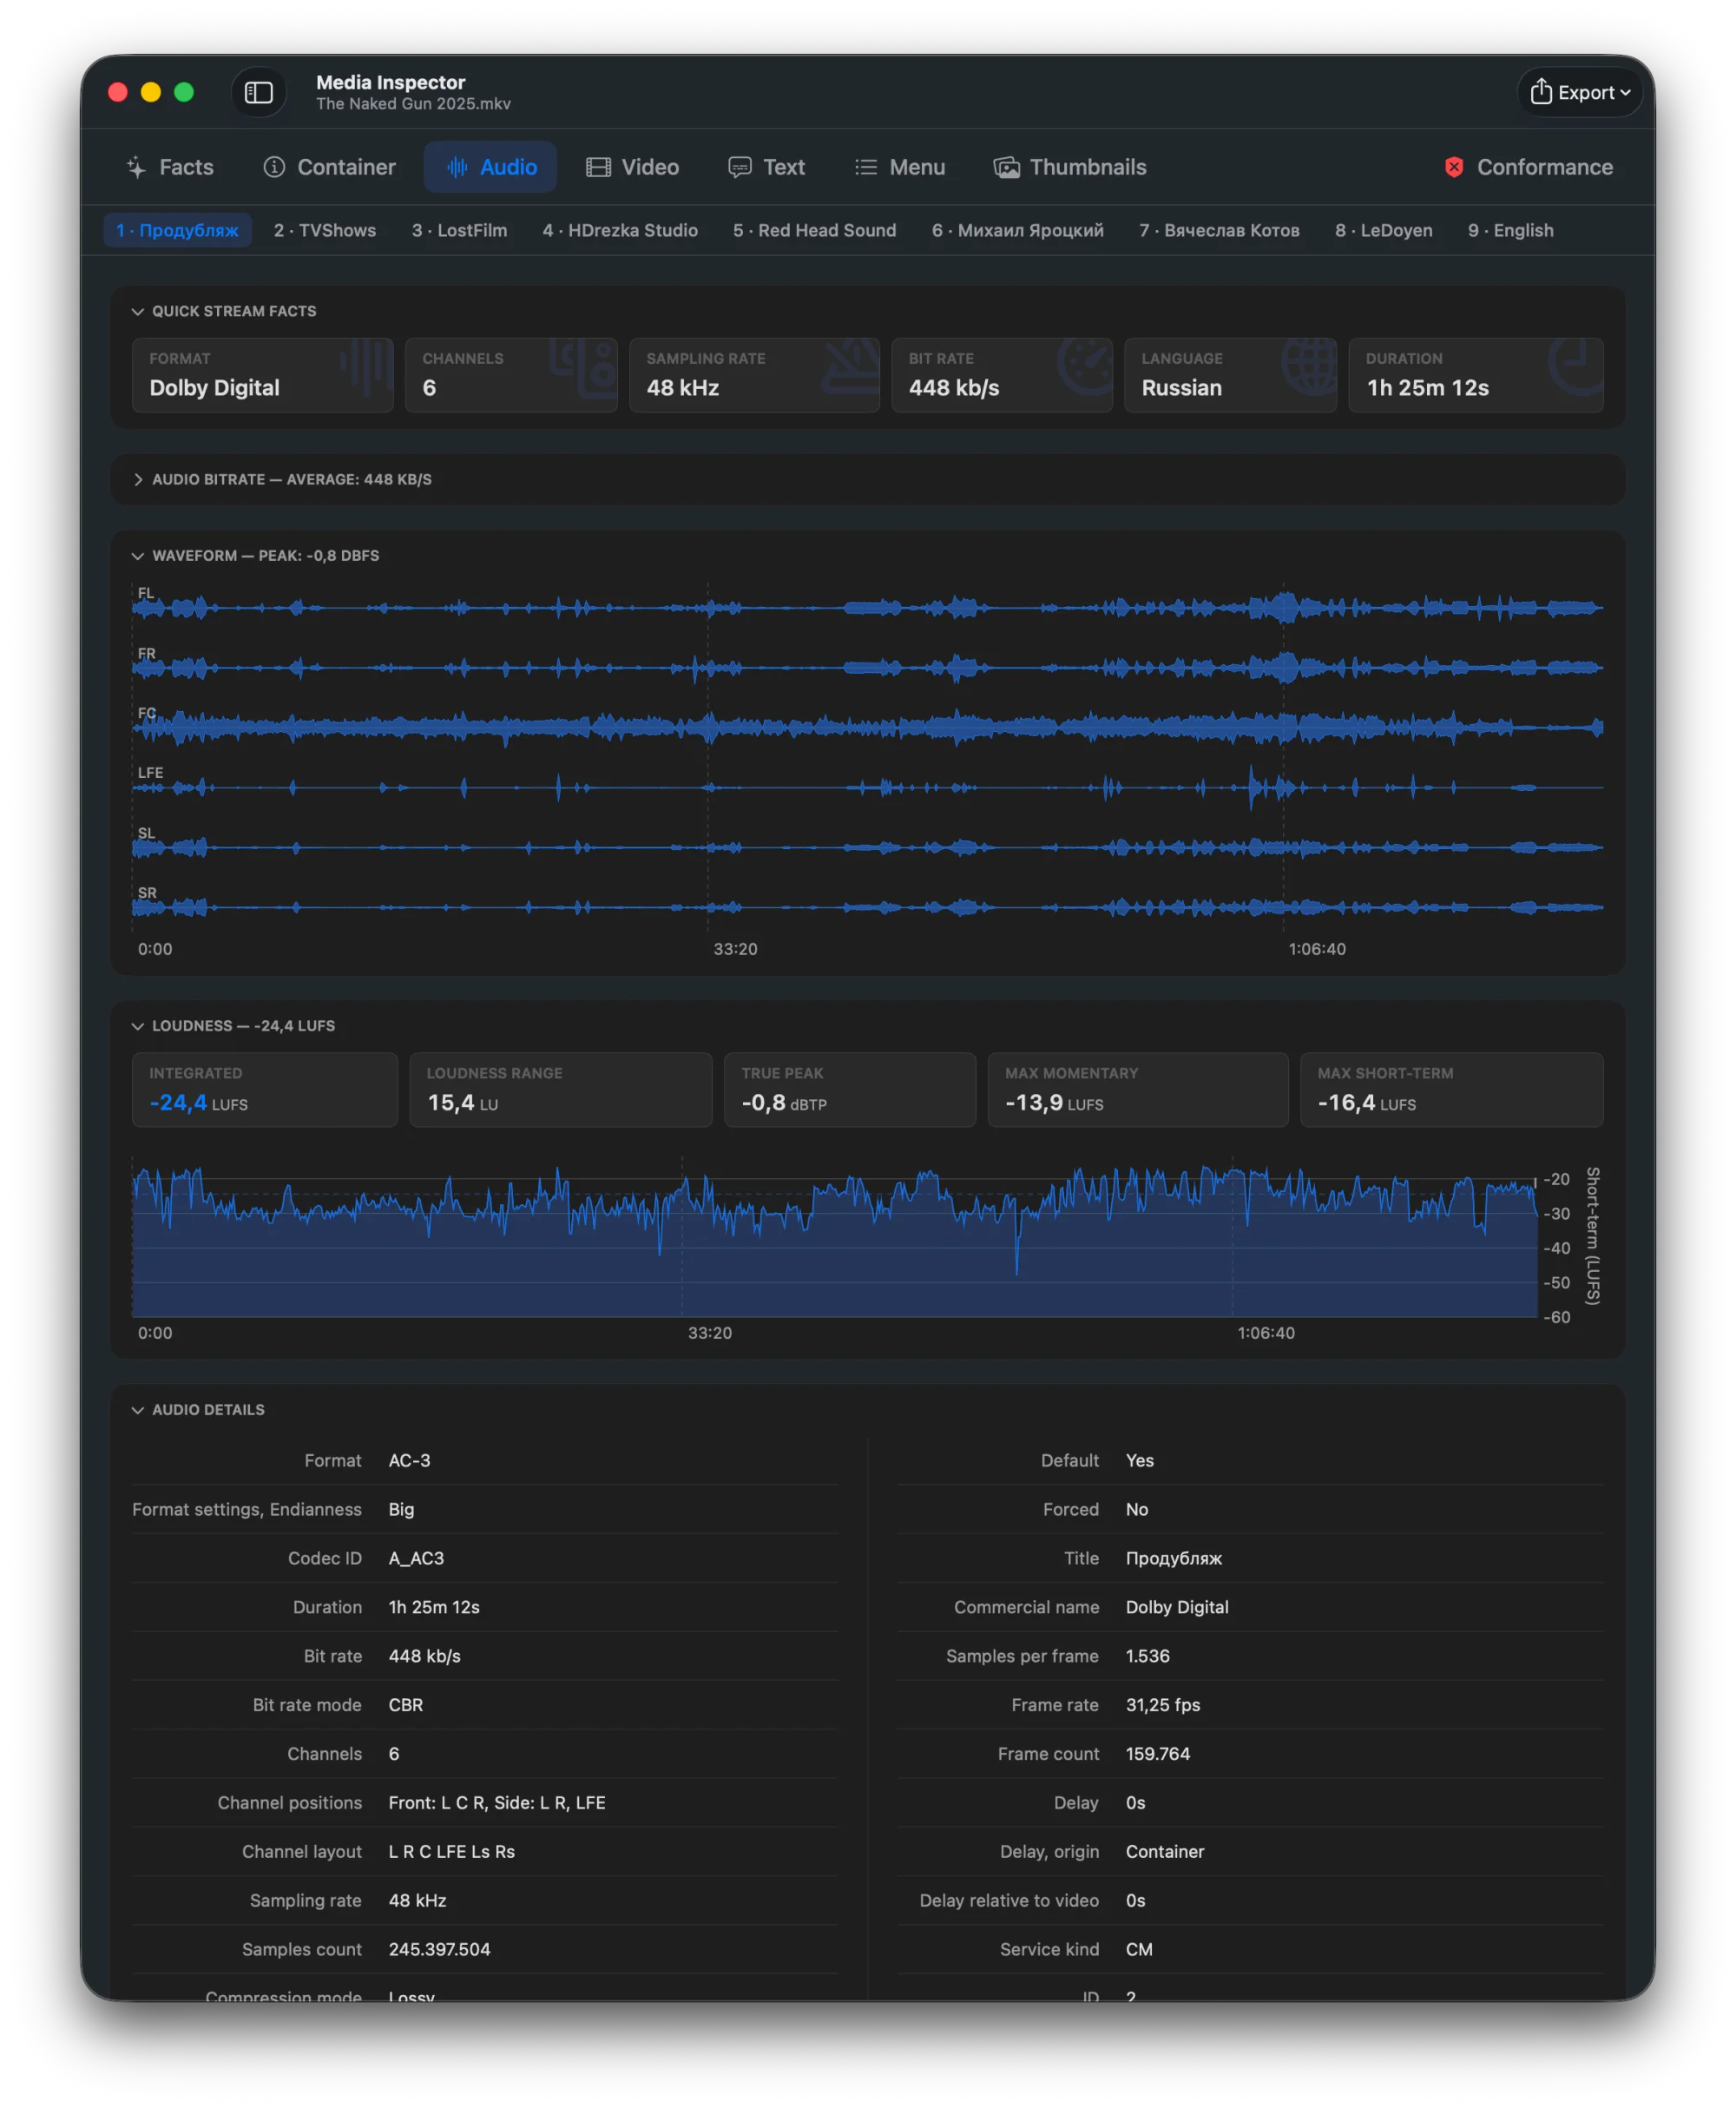This screenshot has height=2108, width=1736.
Task: Open the Export dropdown menu
Action: click(x=1579, y=92)
